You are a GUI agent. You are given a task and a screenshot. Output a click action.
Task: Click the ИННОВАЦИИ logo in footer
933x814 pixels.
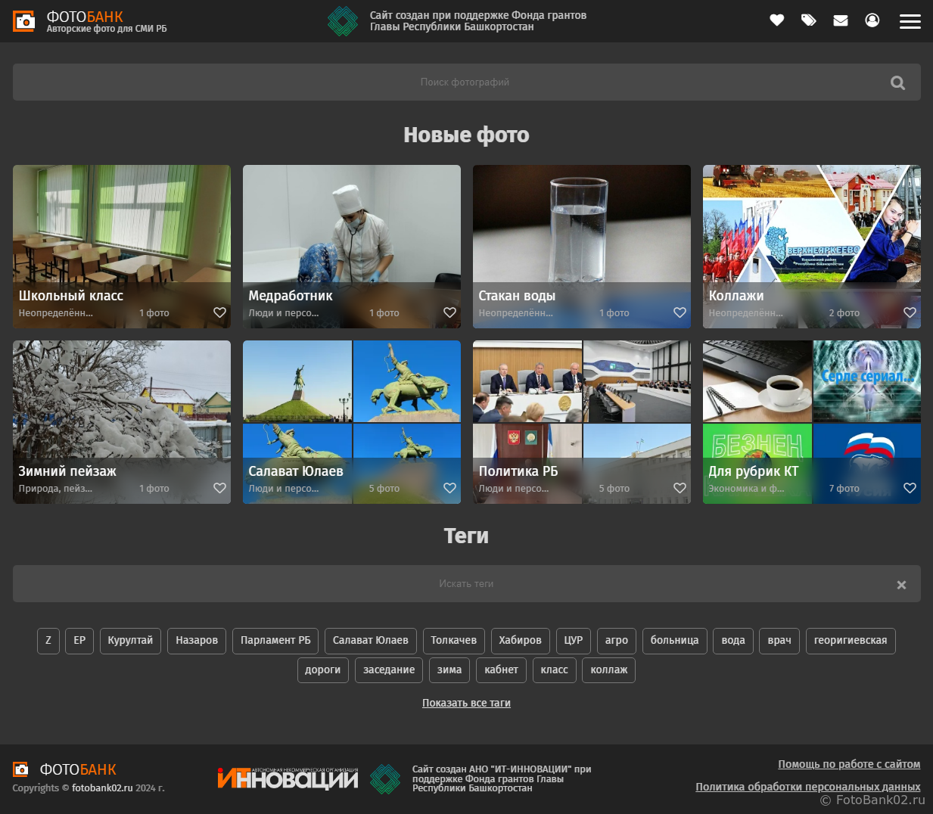coord(288,778)
